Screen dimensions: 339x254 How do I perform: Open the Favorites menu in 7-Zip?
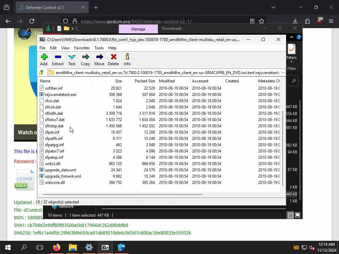[82, 48]
